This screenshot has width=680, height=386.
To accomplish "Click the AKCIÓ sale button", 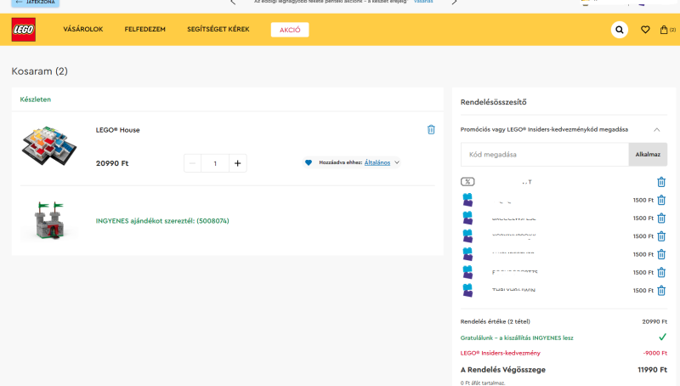I will (x=290, y=30).
